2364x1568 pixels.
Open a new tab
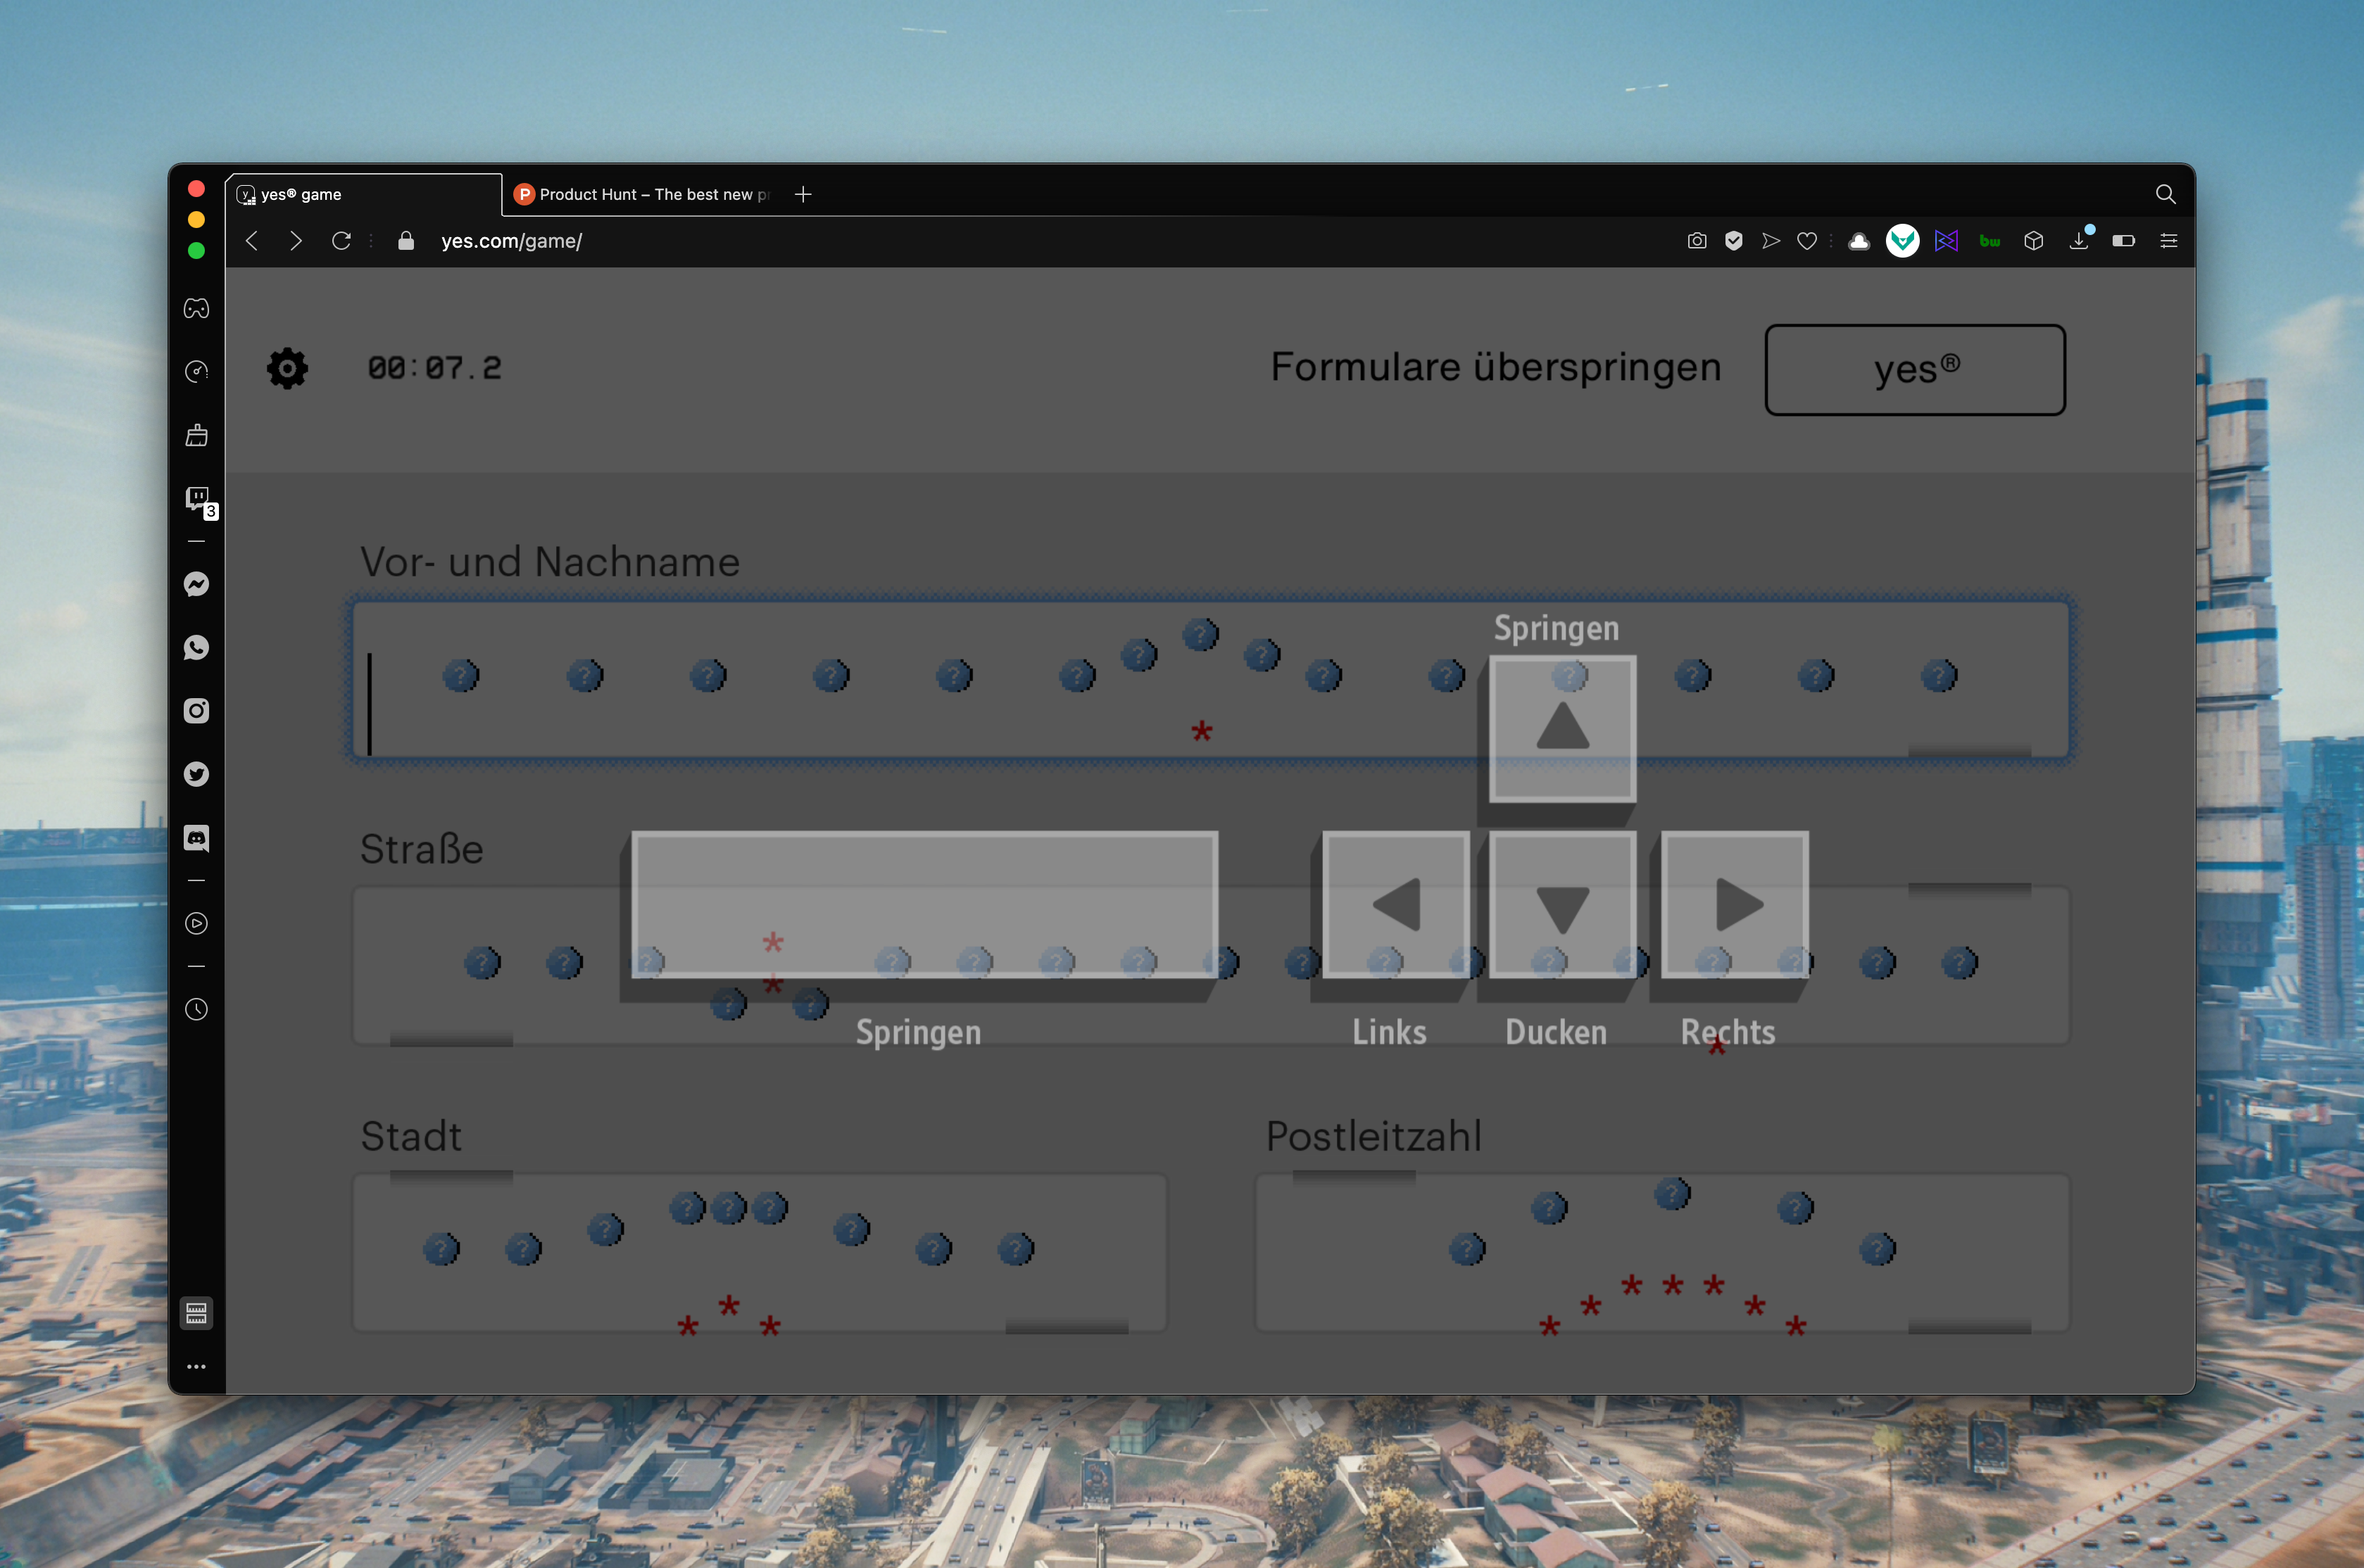(803, 194)
